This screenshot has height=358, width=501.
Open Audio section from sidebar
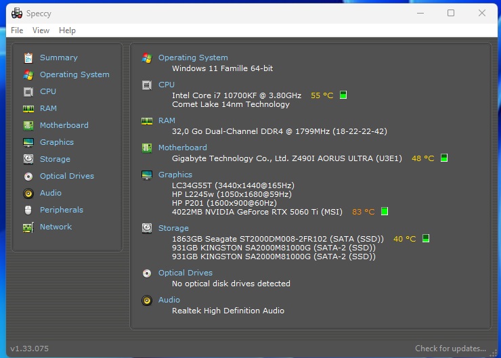[51, 193]
